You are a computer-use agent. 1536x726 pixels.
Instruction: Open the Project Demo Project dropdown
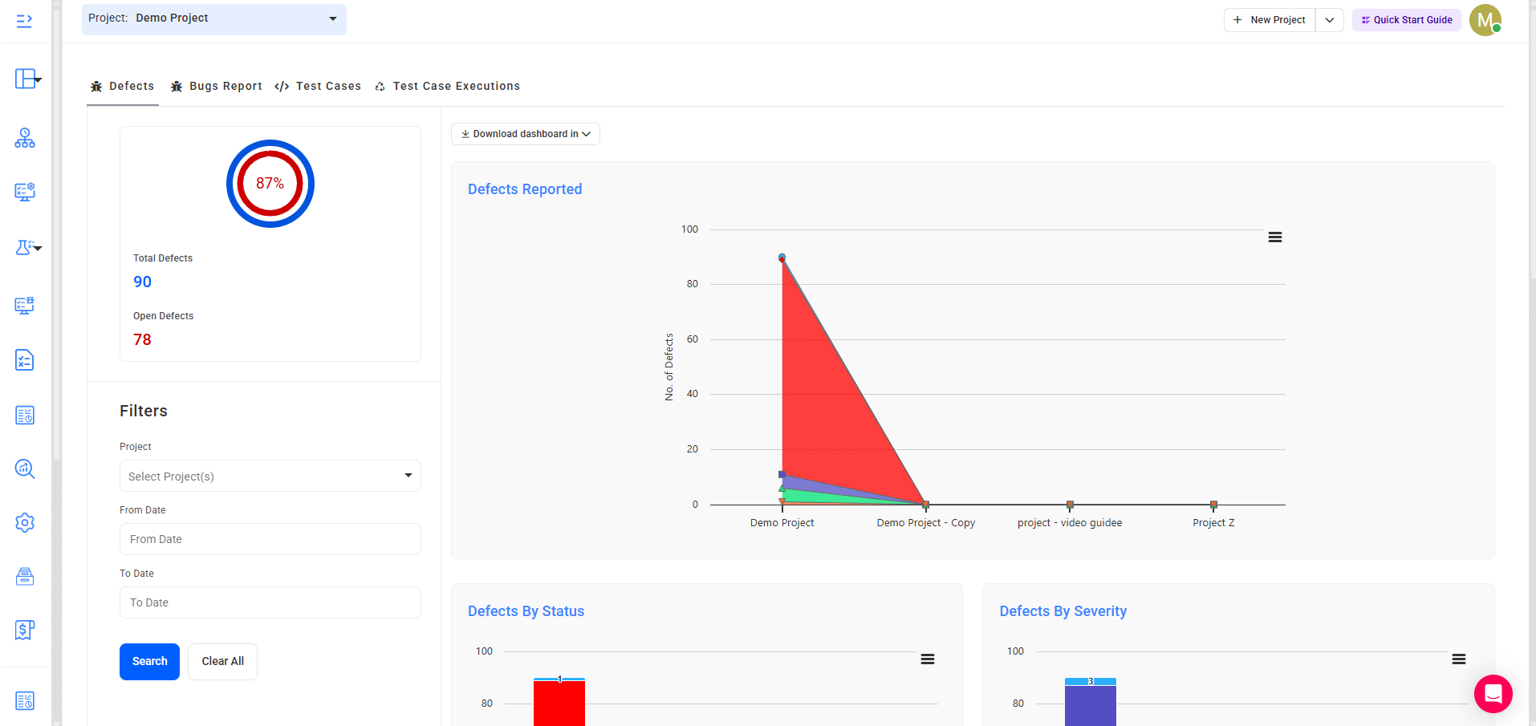click(214, 18)
